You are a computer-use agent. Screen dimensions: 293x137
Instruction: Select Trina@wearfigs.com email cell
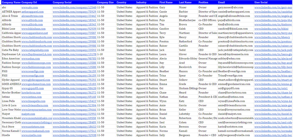pyautogui.click(x=236, y=76)
